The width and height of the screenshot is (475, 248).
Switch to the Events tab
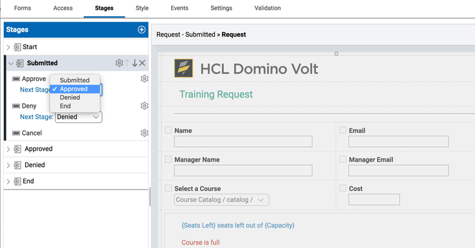[x=179, y=8]
